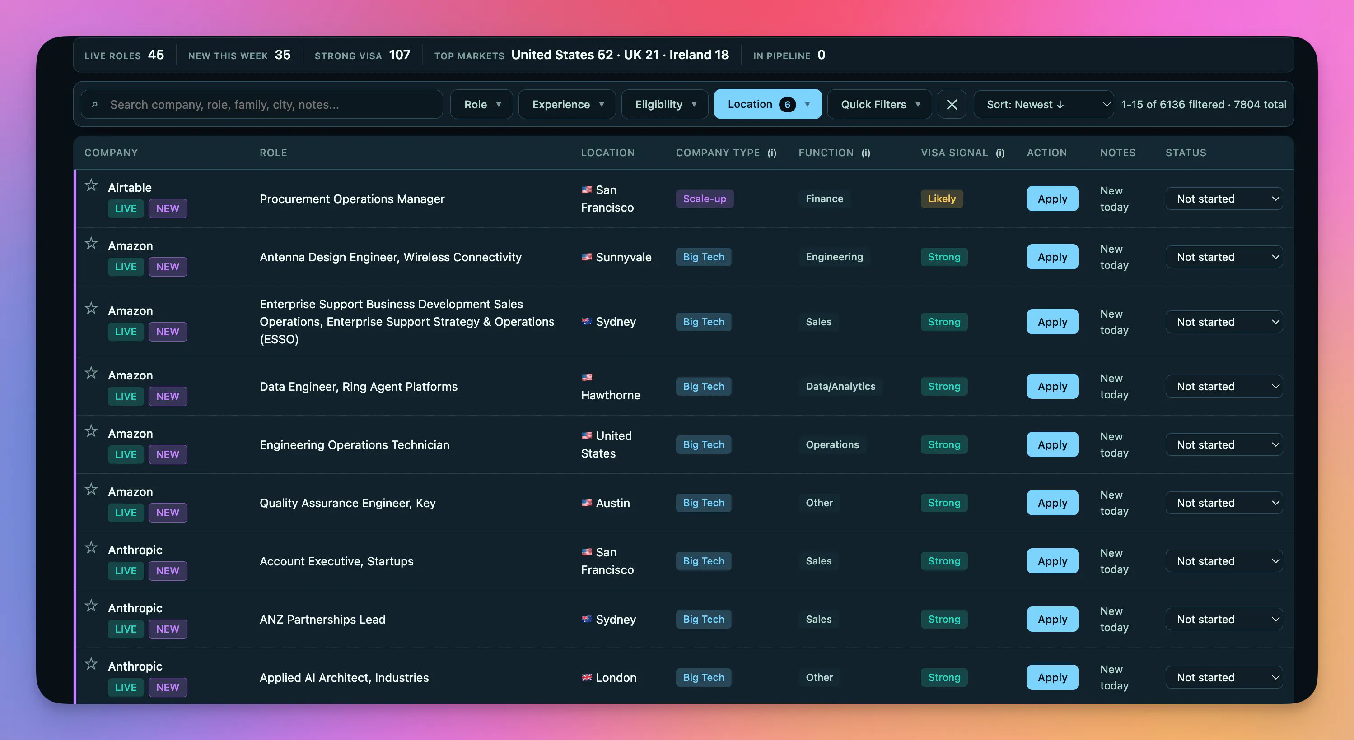Star the Amazon Engineering Operations Technician row

92,430
